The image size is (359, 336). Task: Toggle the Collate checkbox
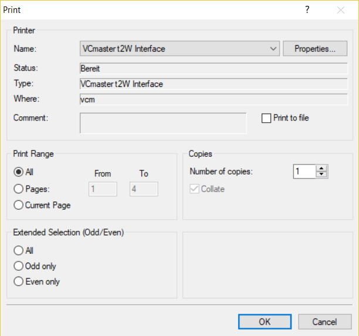(194, 189)
